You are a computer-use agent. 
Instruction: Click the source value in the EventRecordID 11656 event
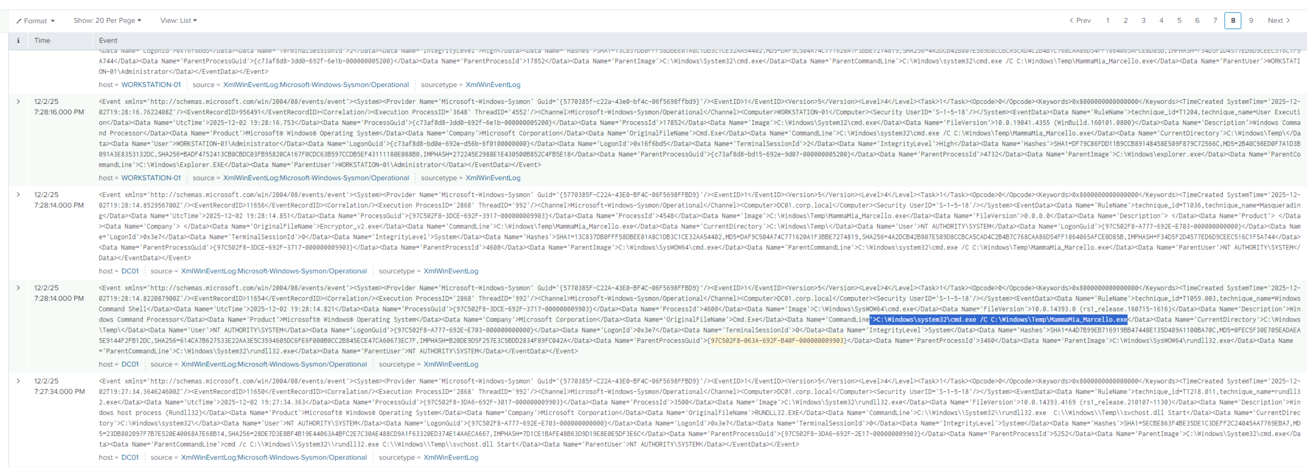[x=273, y=271]
